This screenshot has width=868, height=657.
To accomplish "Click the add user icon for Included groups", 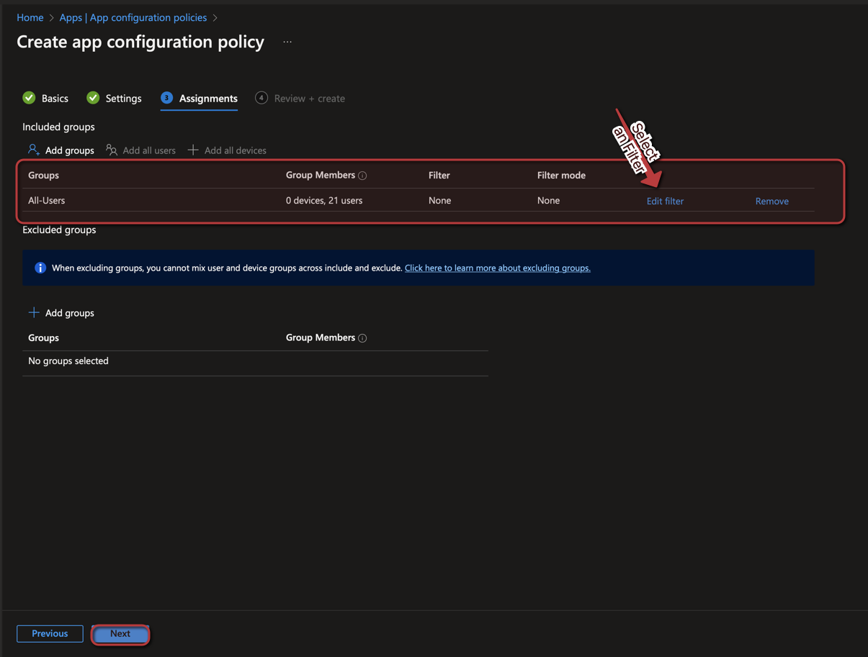I will tap(34, 150).
